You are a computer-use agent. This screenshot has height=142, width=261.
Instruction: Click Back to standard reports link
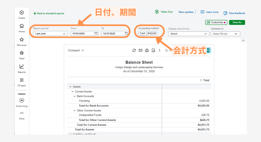[x=49, y=14]
